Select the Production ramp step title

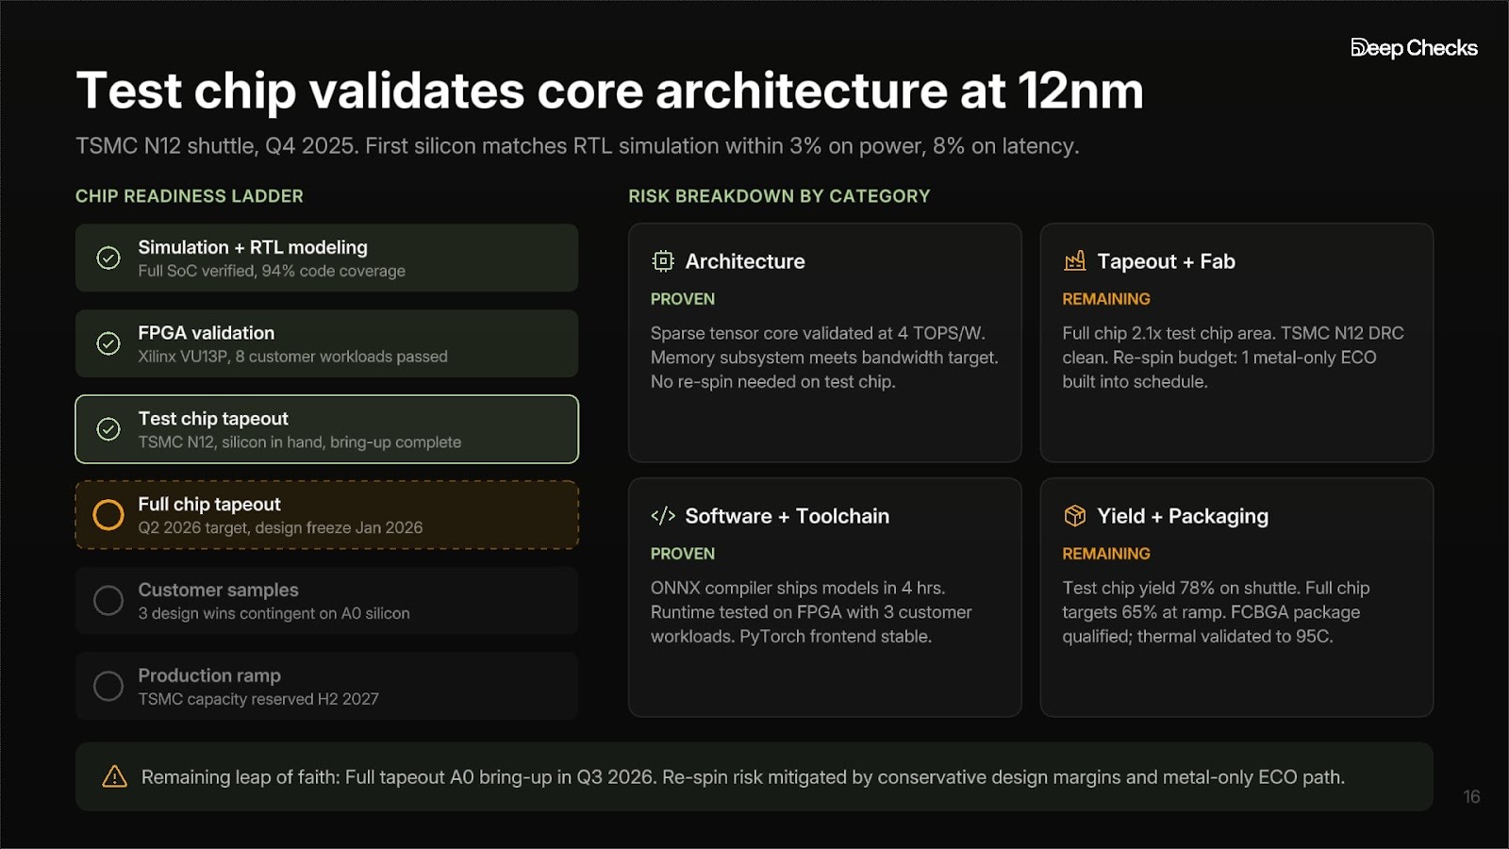point(209,675)
